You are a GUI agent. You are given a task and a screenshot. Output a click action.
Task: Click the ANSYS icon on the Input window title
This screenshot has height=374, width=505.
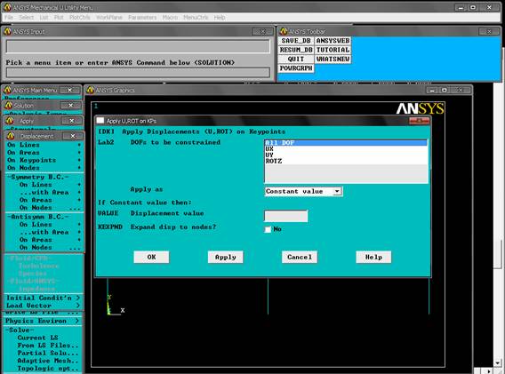tap(7, 31)
